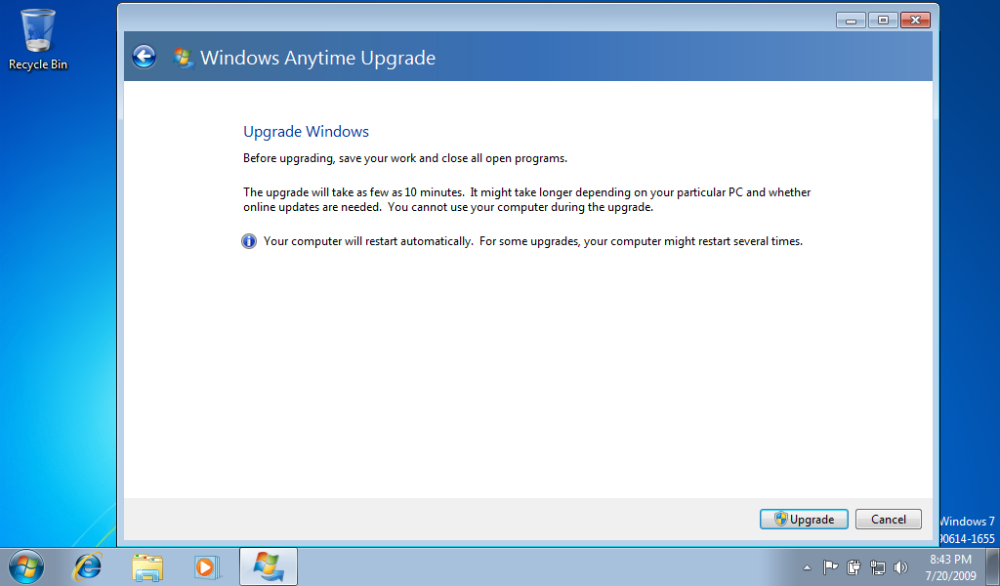The image size is (1000, 586).
Task: Open the Action Center flag icon
Action: (830, 566)
